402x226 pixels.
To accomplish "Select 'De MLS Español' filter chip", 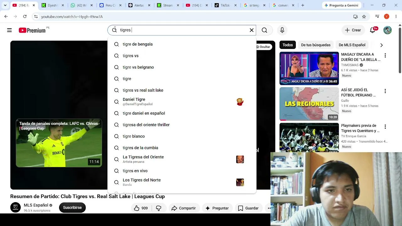I will pyautogui.click(x=352, y=45).
